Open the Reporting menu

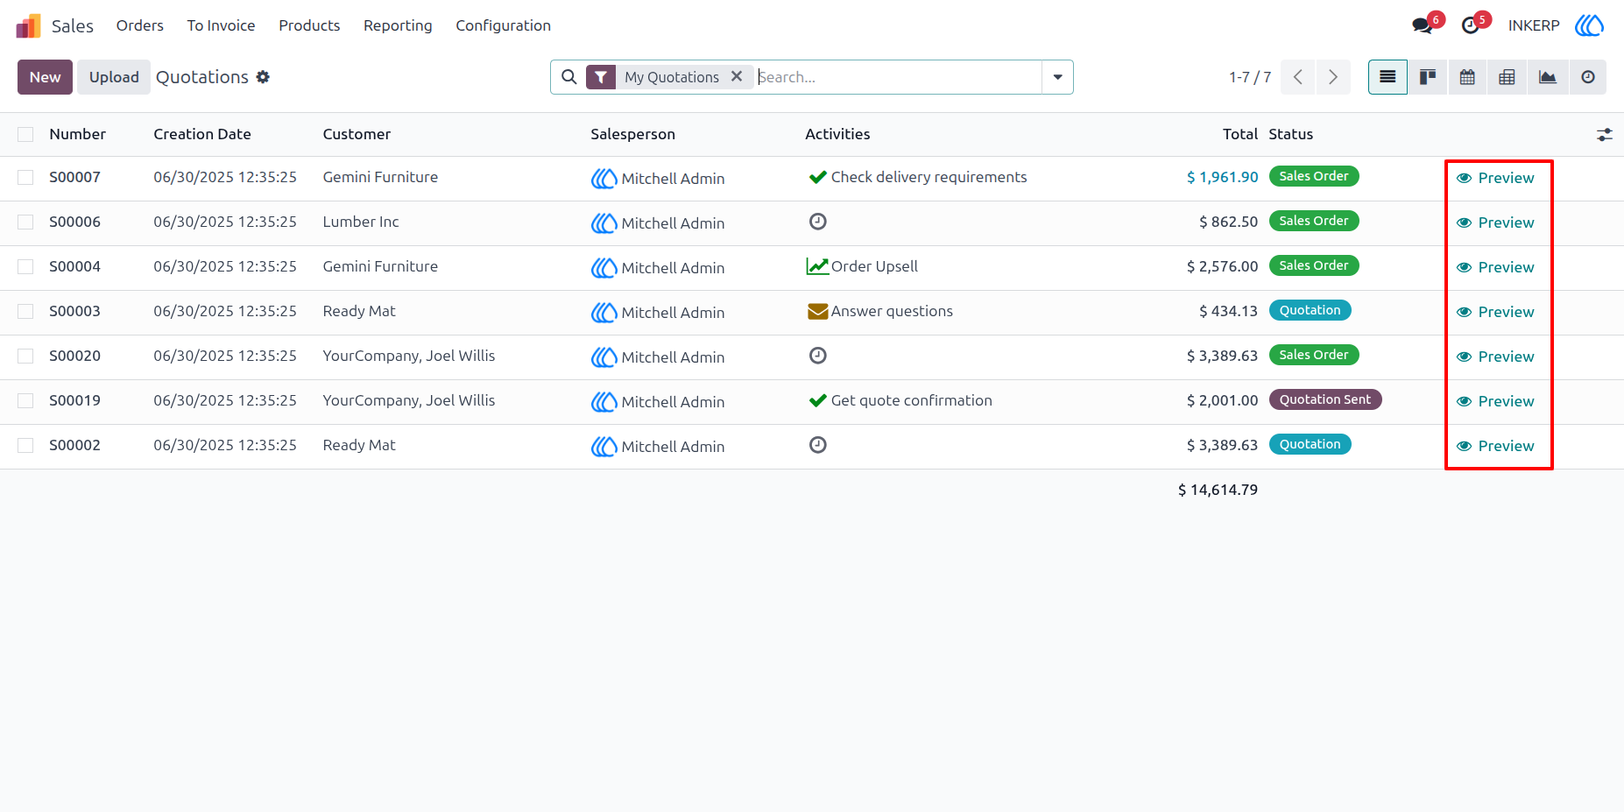click(x=398, y=25)
